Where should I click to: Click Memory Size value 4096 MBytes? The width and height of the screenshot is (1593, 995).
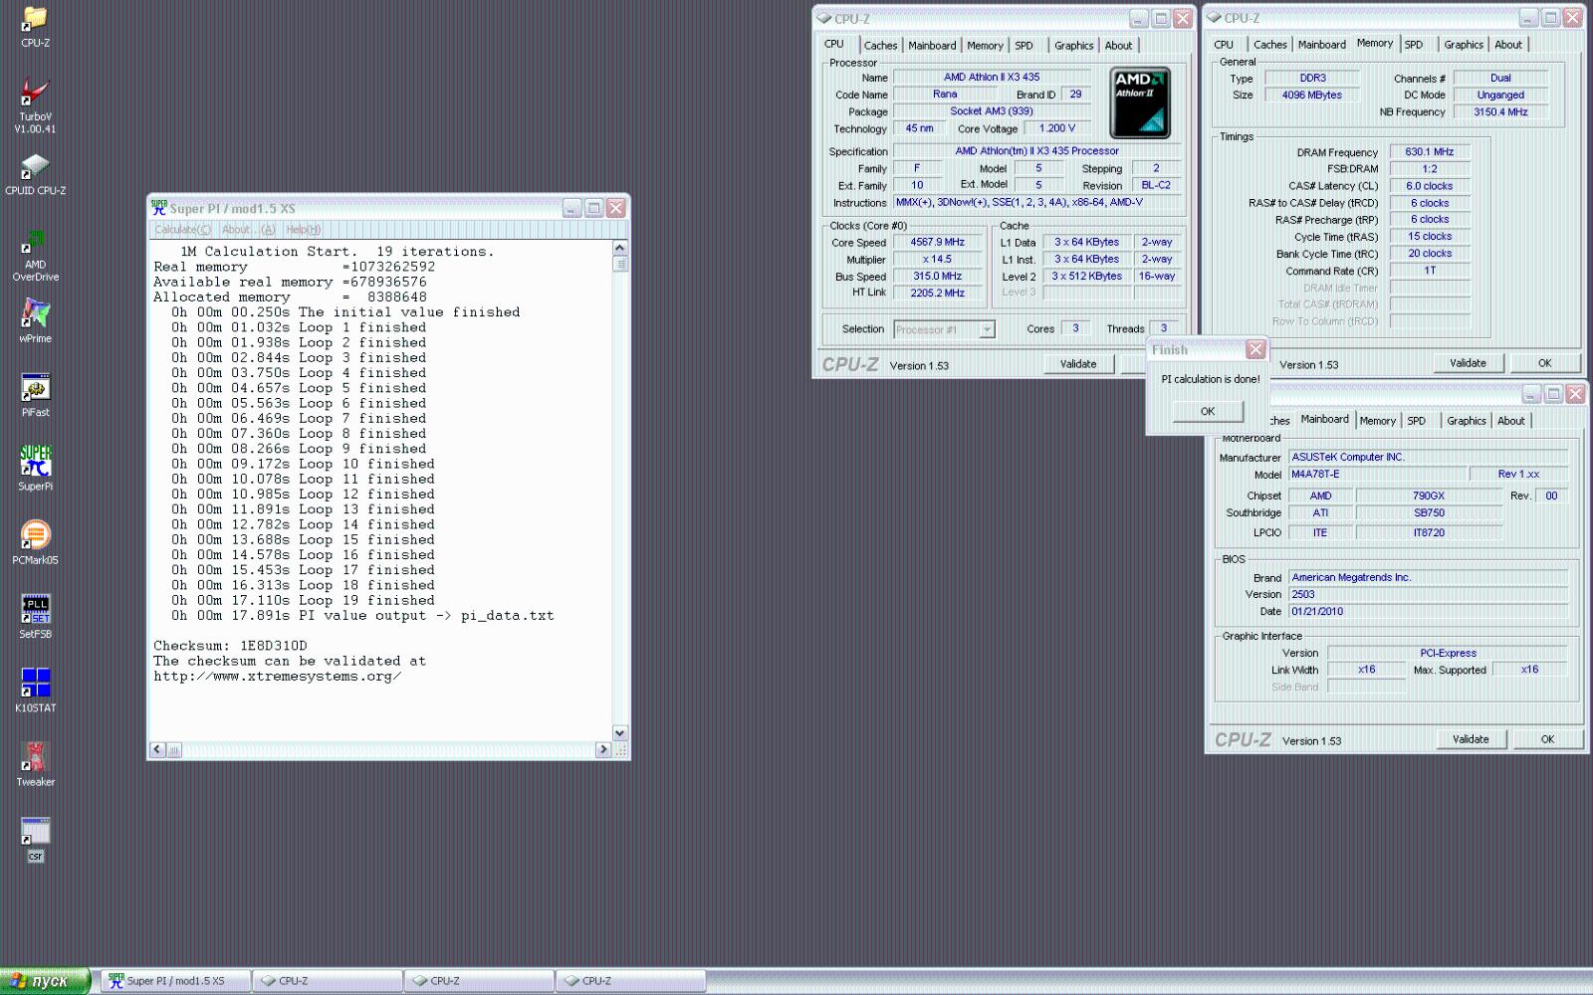pos(1311,96)
